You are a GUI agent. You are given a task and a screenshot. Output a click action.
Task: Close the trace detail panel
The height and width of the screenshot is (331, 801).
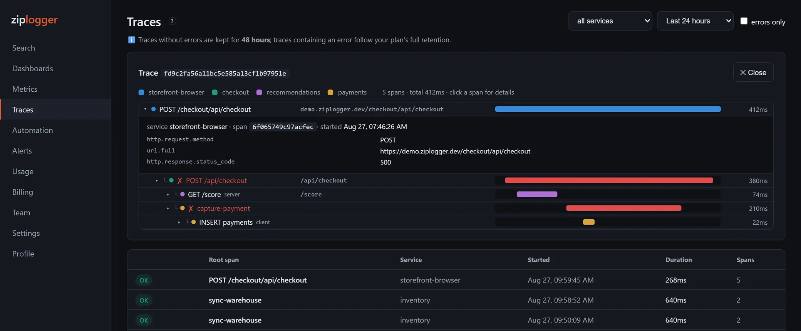pos(753,72)
